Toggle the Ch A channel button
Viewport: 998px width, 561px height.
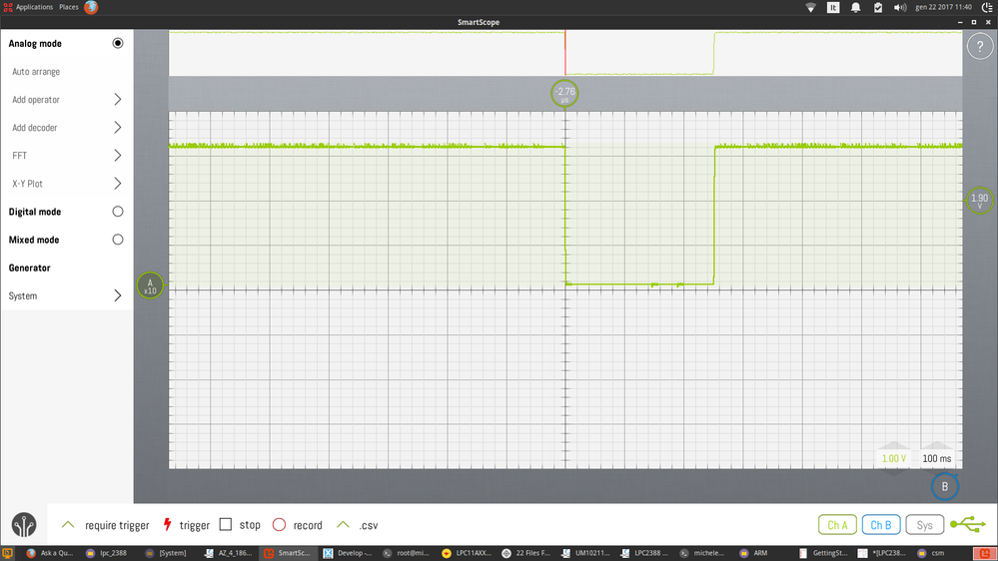tap(837, 525)
